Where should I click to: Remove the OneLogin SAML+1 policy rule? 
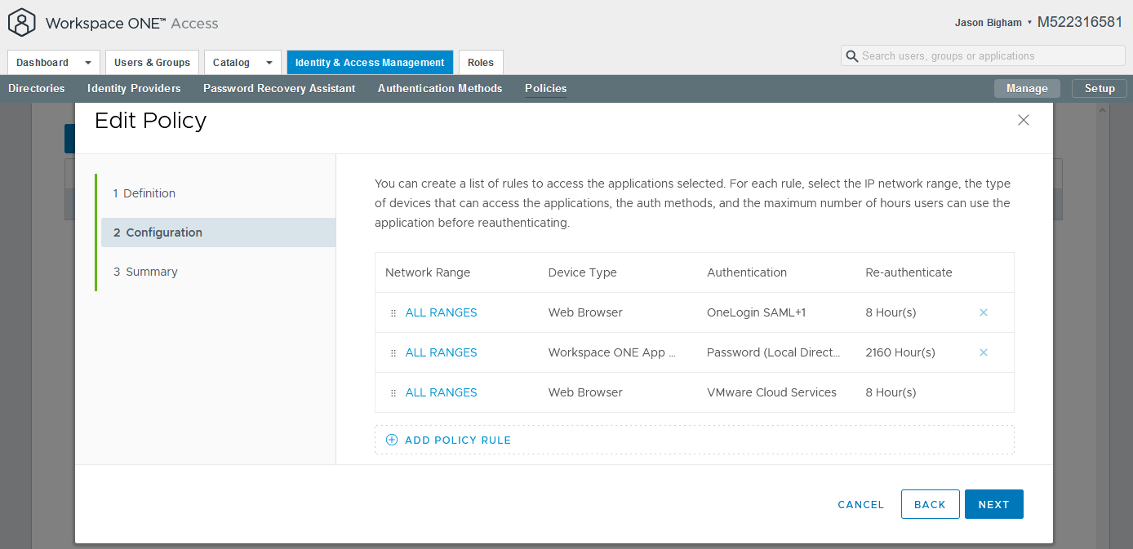point(983,312)
